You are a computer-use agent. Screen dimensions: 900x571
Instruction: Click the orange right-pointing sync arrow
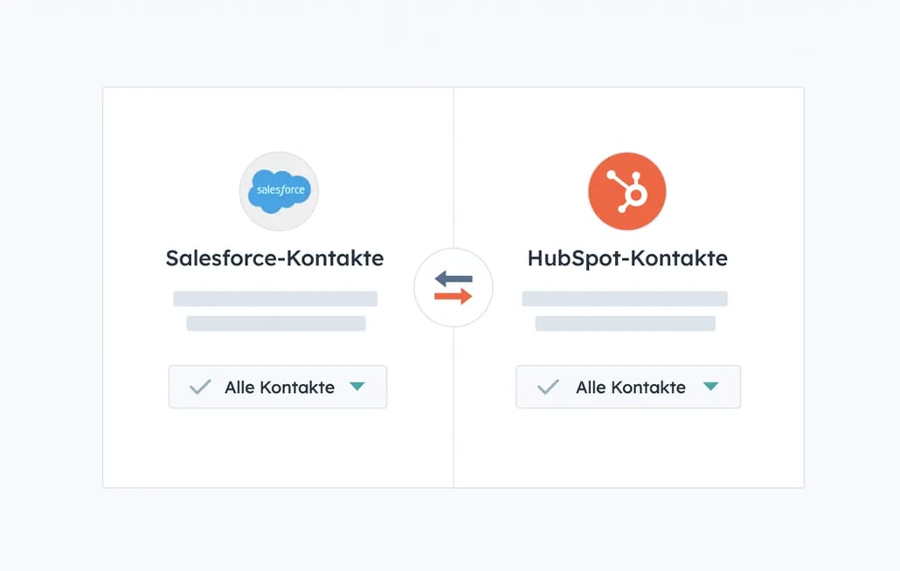point(453,298)
